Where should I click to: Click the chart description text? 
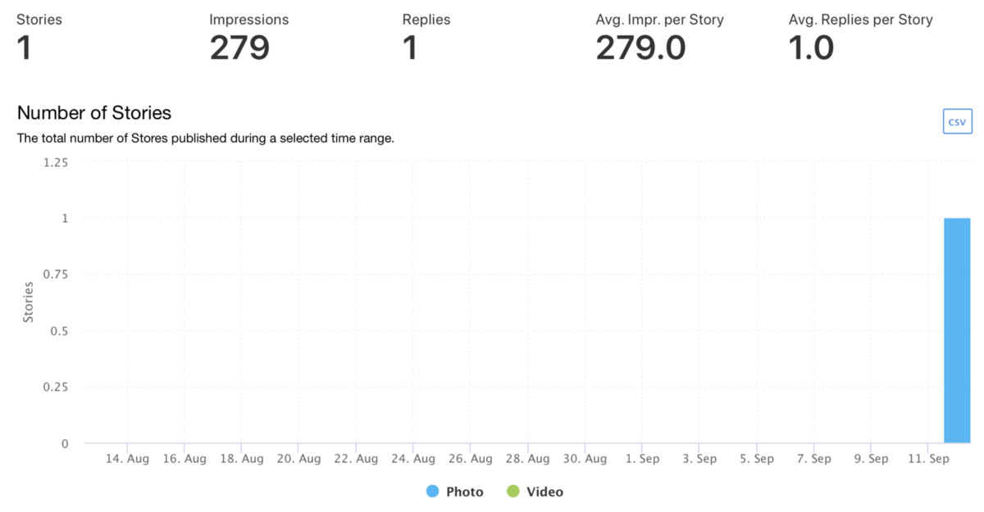point(206,138)
